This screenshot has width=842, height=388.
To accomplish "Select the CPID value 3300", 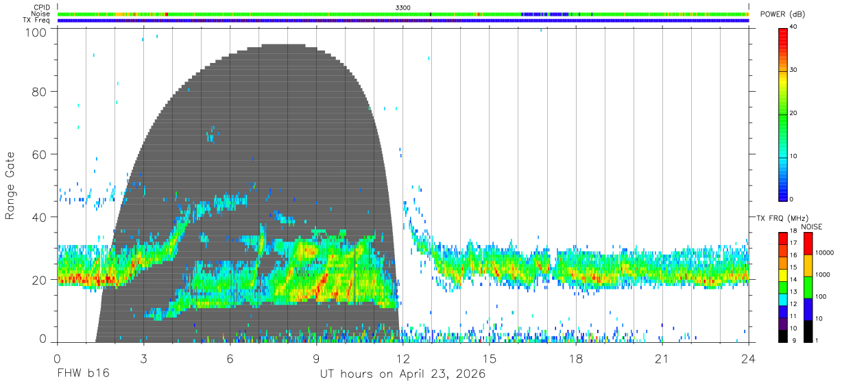I will [403, 7].
